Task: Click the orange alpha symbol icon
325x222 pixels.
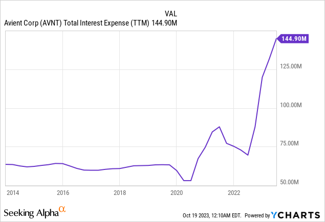Action: pyautogui.click(x=62, y=209)
